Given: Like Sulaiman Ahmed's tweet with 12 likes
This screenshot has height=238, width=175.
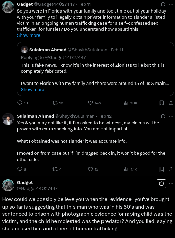Looking at the screenshot, I should point(90,169).
